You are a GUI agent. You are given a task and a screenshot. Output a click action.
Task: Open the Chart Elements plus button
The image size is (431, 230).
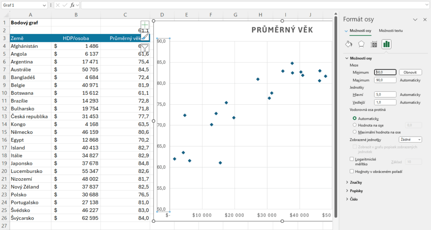[145, 25]
